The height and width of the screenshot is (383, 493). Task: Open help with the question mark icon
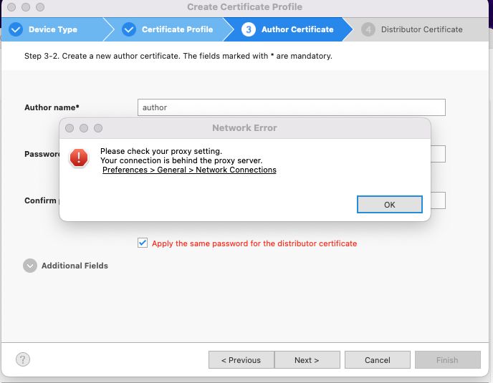pos(23,359)
